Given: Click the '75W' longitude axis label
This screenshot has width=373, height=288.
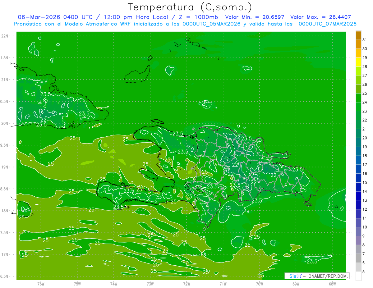Looking at the screenshot, I should pyautogui.click(x=77, y=284).
